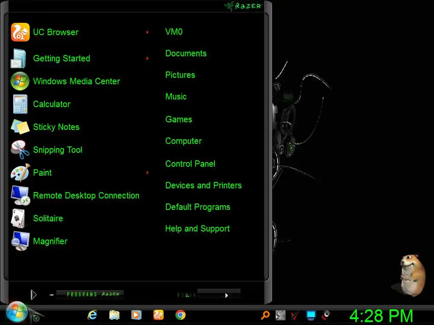
Task: Click the blue monitor tray icon
Action: [311, 315]
